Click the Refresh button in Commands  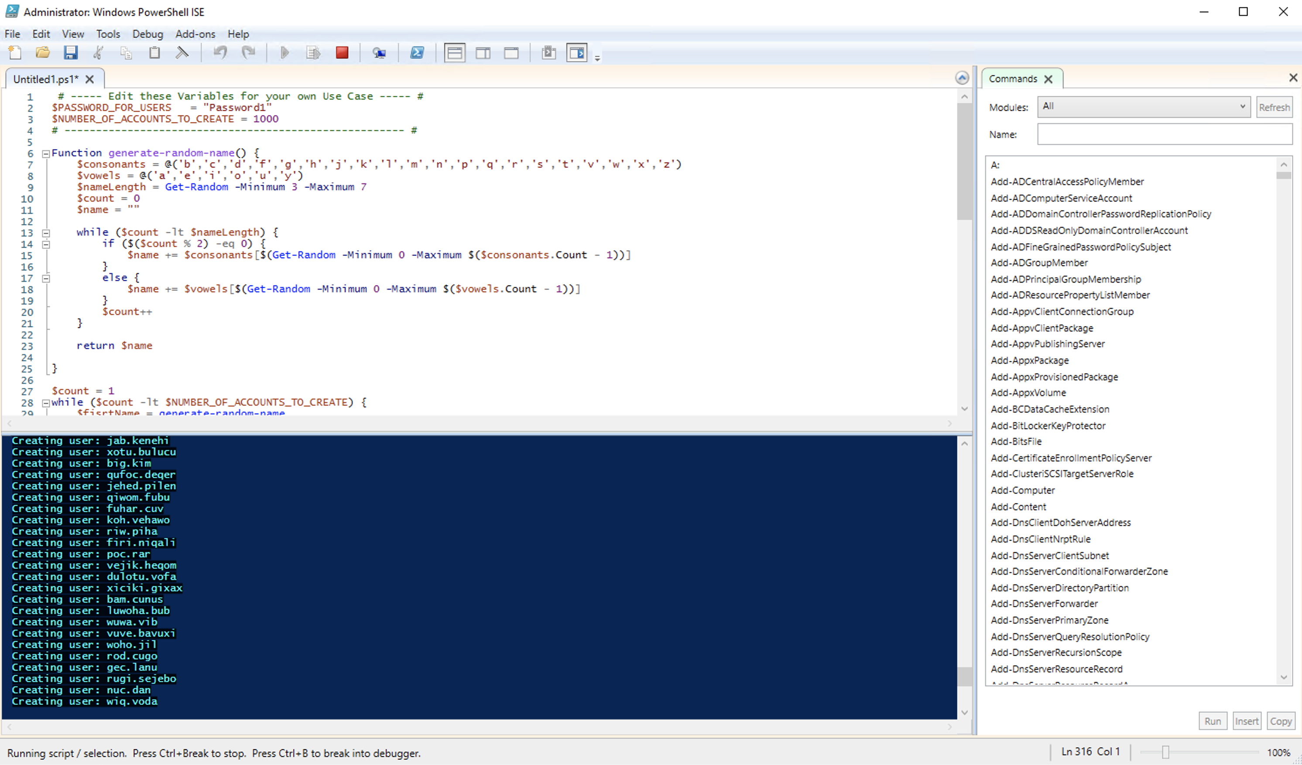pos(1274,107)
